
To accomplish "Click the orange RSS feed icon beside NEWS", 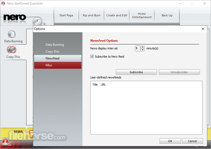I will point(31,134).
